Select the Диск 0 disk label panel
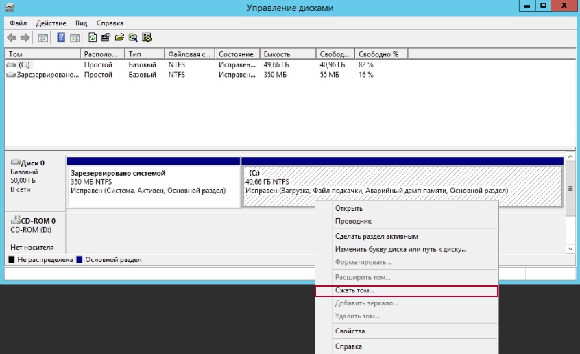 coord(36,182)
